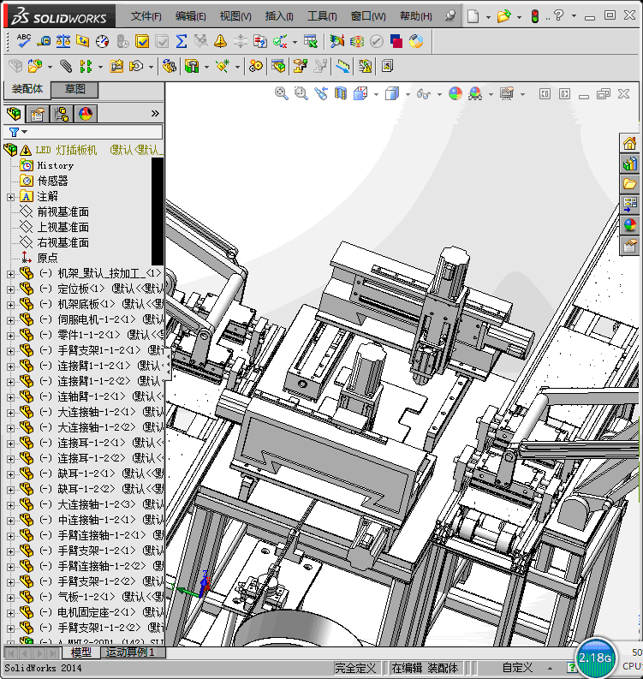Viewport: 643px width, 679px height.
Task: Click the paperclip icon in assembly toolbar
Action: [x=66, y=66]
